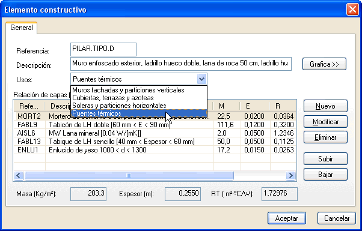The image size is (362, 231).
Task: Confirm with the Aceptar button
Action: click(x=287, y=218)
